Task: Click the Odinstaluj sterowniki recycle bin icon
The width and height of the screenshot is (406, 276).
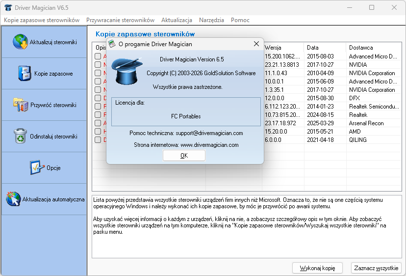Action: [21, 136]
